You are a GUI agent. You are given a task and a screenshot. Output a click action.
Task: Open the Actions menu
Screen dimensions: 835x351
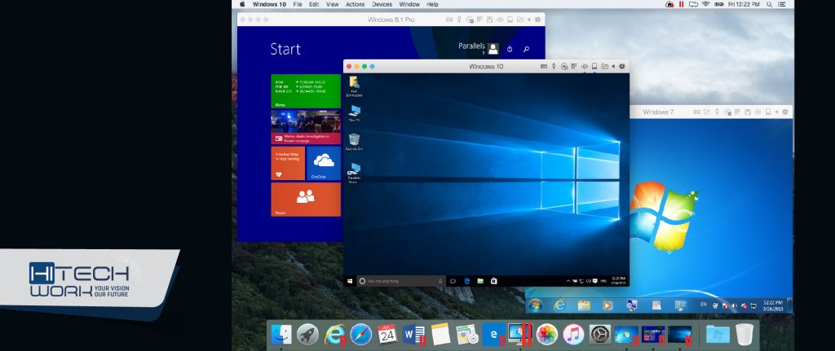356,4
